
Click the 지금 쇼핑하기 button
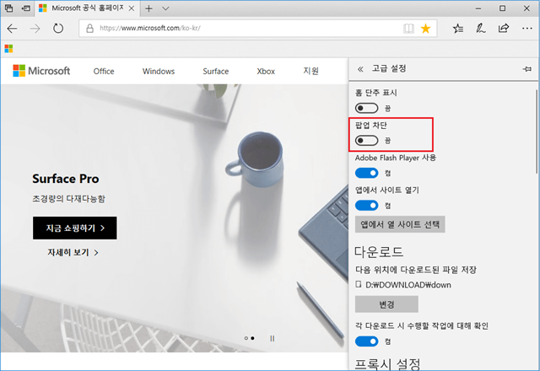[75, 228]
